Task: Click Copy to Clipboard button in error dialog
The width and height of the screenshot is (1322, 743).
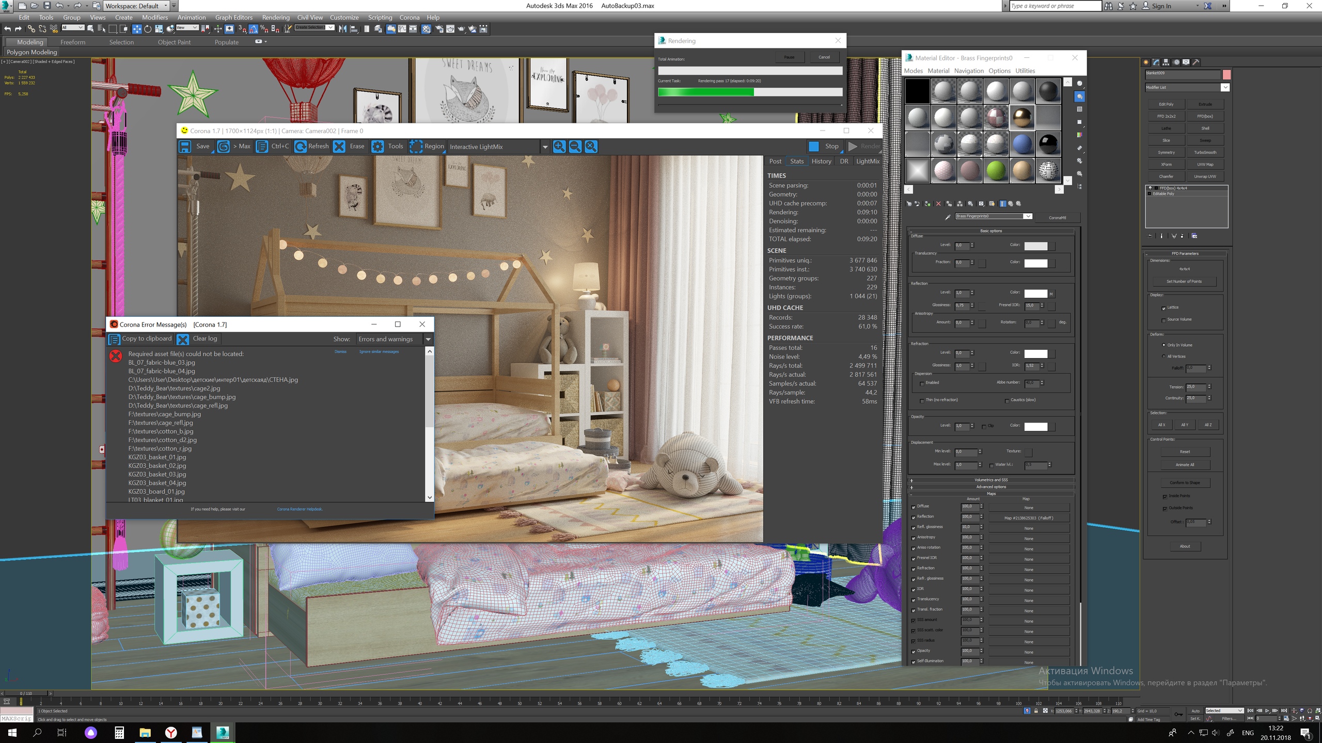Action: 141,337
